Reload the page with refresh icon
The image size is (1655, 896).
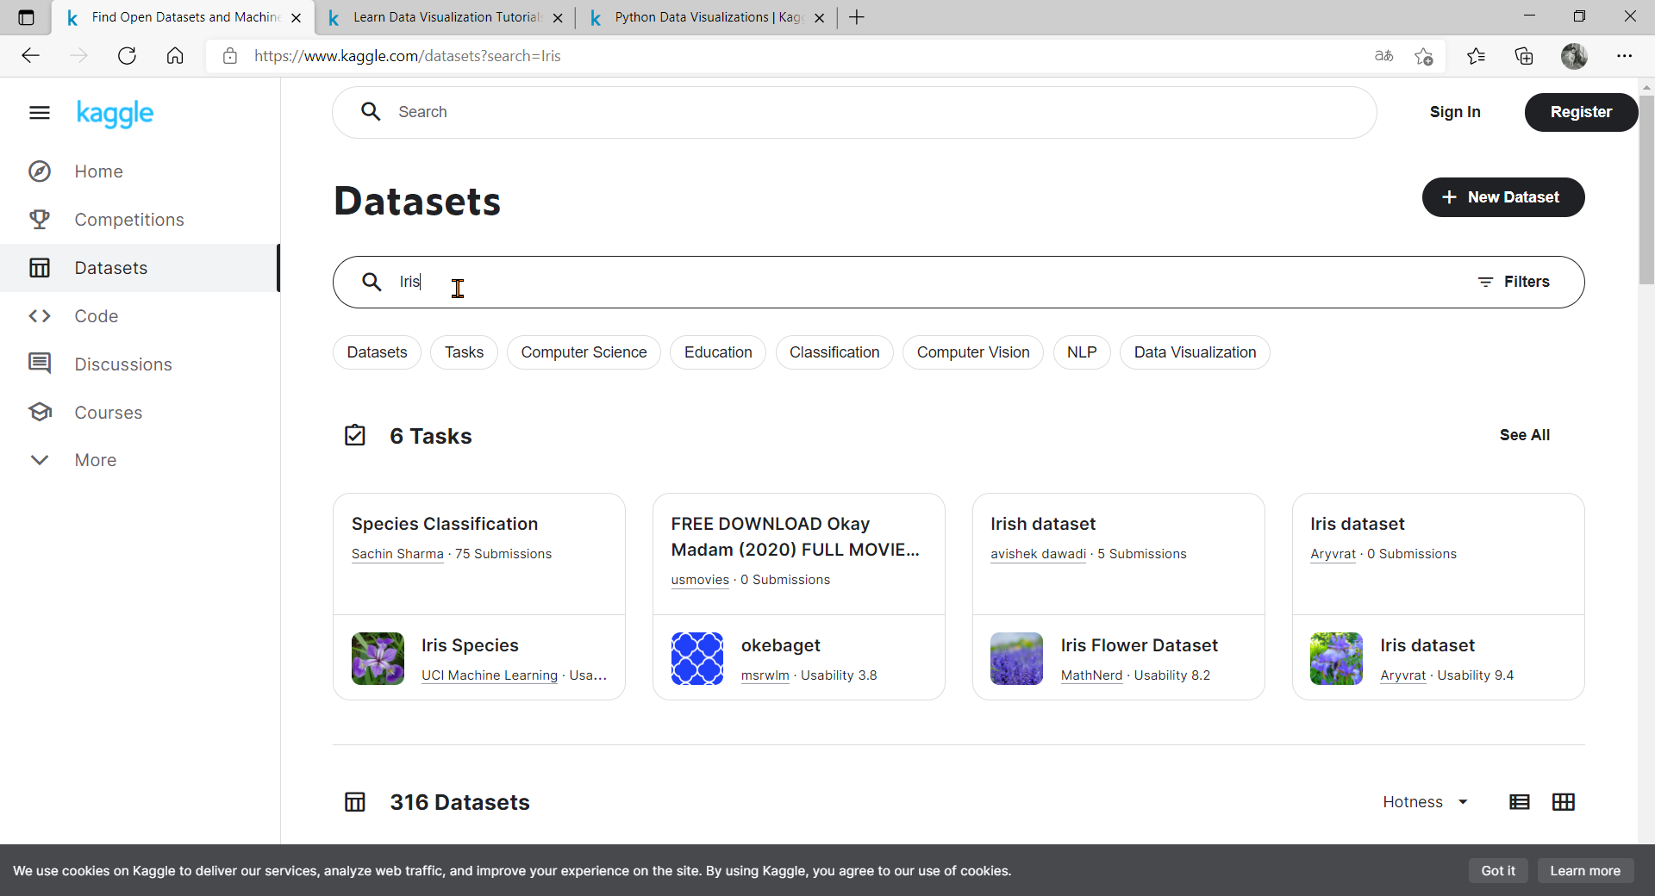127,56
